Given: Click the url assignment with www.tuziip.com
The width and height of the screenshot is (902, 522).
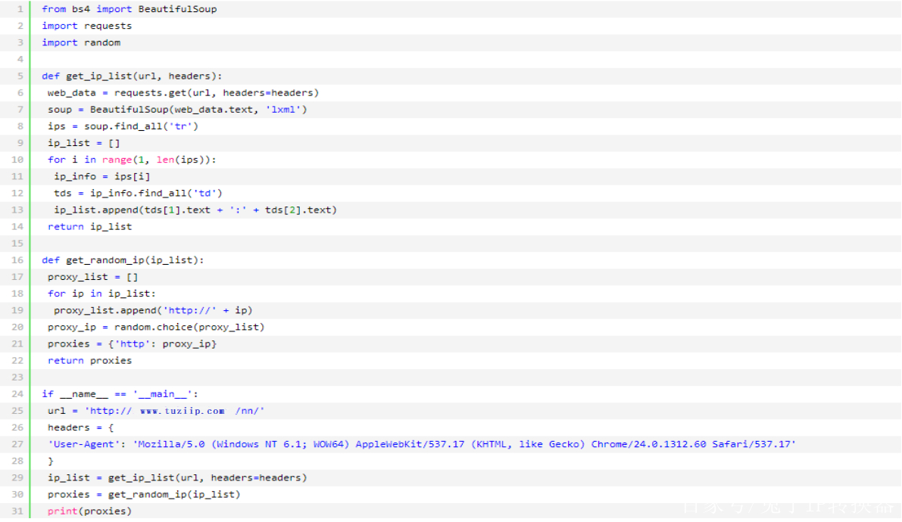Looking at the screenshot, I should (x=156, y=411).
